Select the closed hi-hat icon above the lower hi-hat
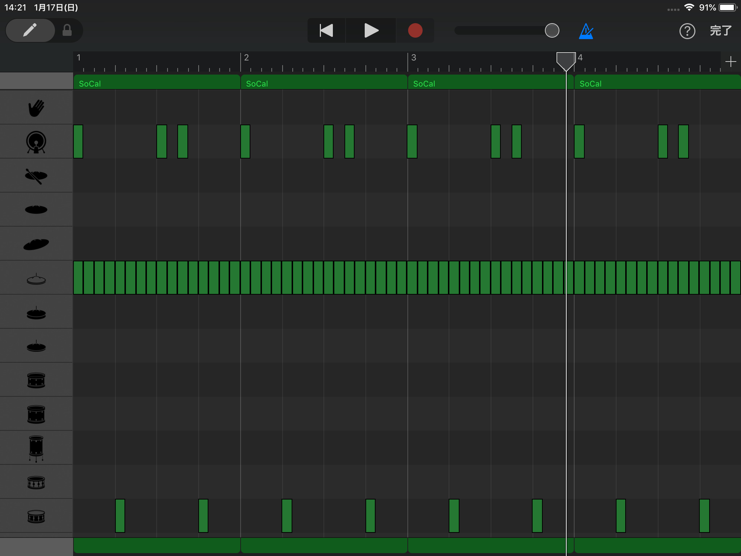 (36, 313)
